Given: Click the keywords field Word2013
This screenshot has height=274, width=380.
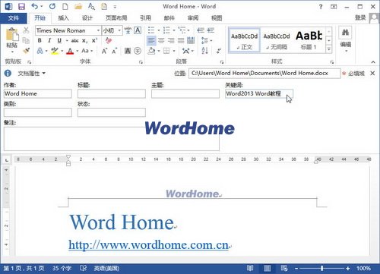Looking at the screenshot, I should (259, 93).
